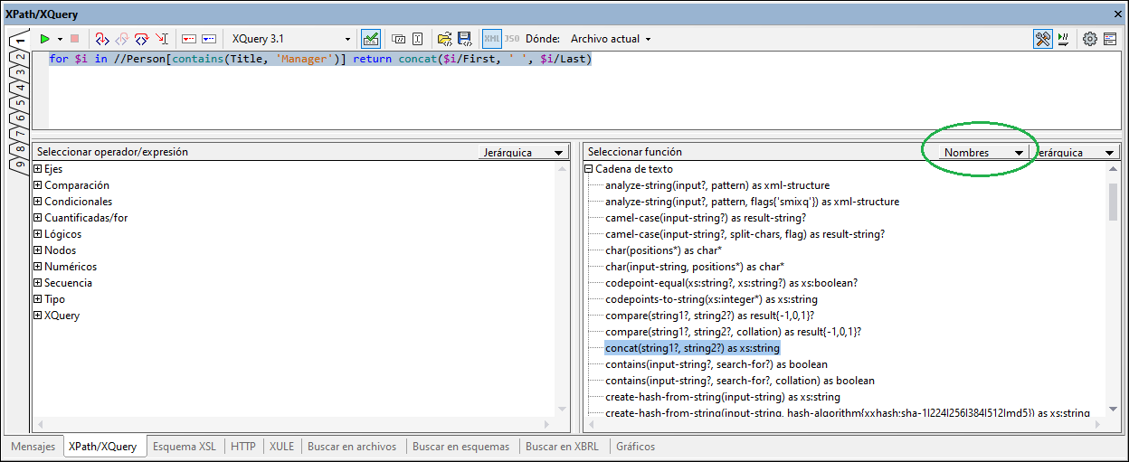The width and height of the screenshot is (1129, 462).
Task: Open settings with the gear icon
Action: click(1089, 39)
